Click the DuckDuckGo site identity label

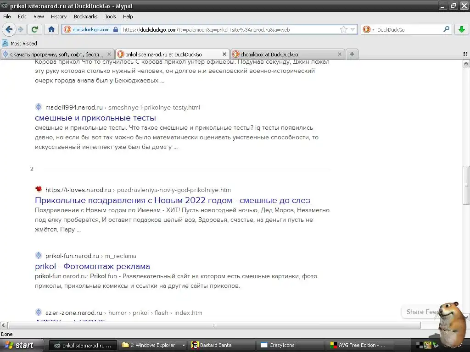pyautogui.click(x=91, y=29)
